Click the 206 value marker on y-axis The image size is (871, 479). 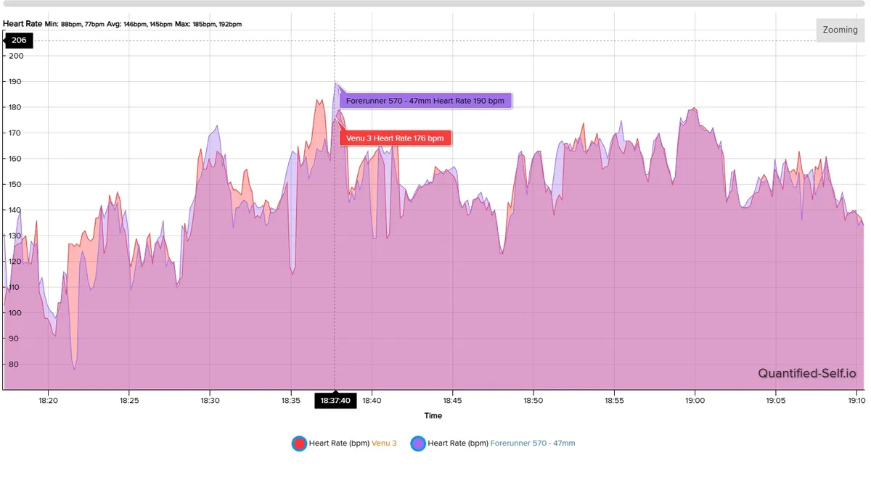coord(18,41)
